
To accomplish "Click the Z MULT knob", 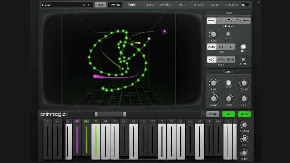I will [244, 83].
